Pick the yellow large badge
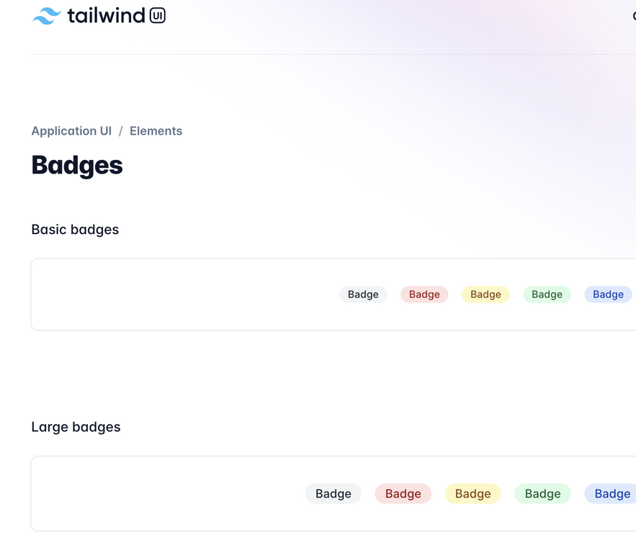This screenshot has width=636, height=540. [x=472, y=494]
